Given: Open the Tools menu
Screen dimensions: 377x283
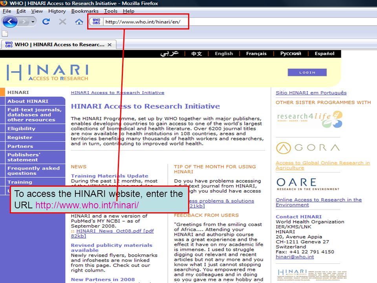Looking at the screenshot, I should (111, 11).
